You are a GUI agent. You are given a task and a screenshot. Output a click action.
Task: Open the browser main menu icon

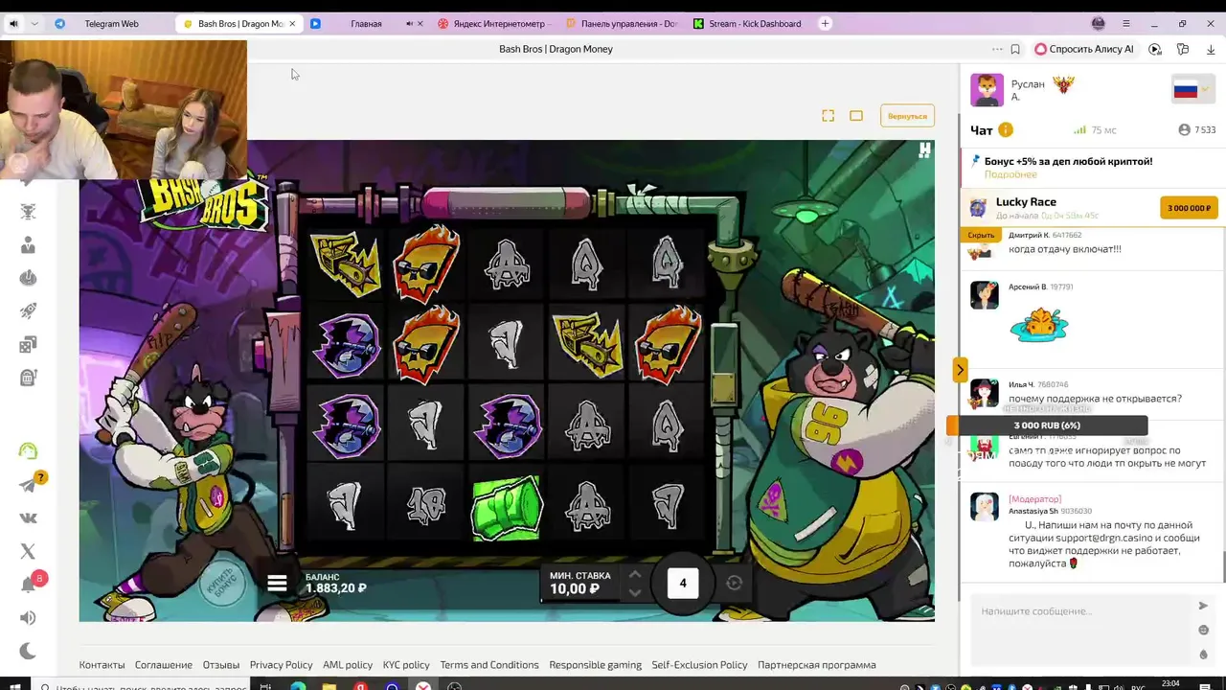1126,24
